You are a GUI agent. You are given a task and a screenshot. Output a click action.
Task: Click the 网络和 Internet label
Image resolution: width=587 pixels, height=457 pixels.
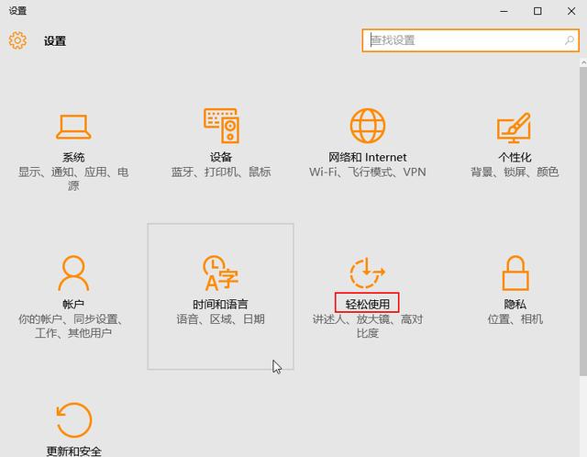click(367, 157)
